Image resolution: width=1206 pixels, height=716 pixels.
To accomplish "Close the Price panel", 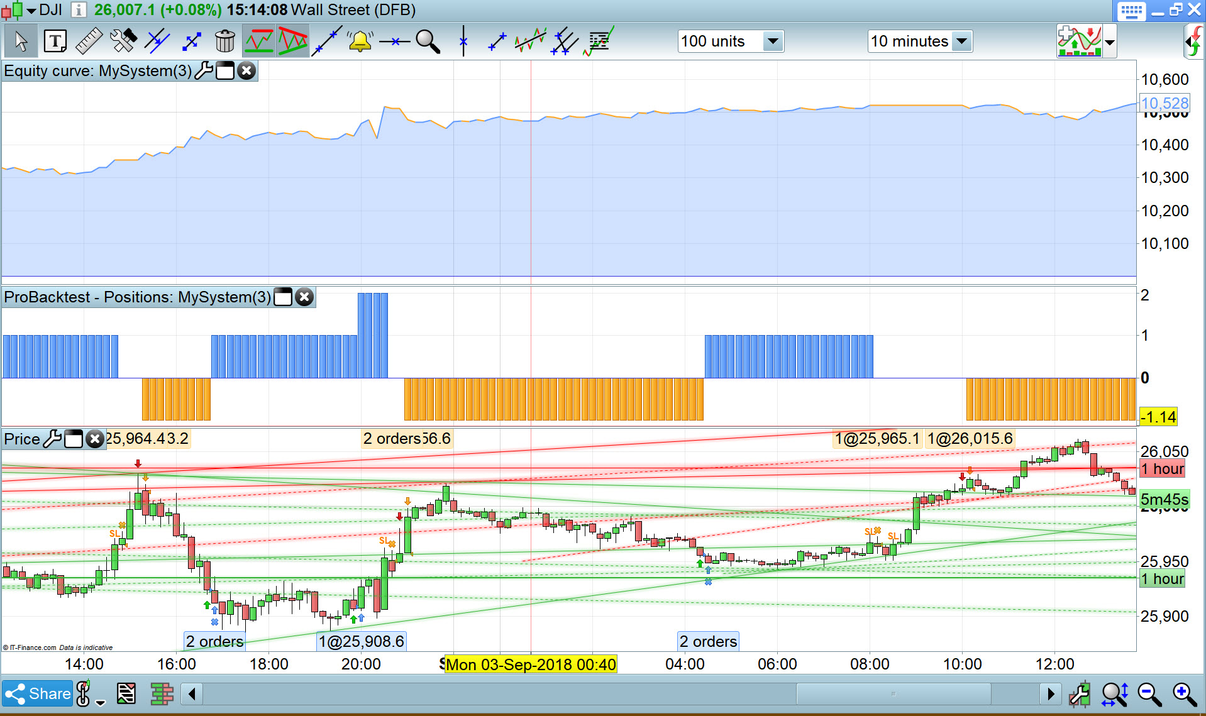I will point(94,439).
